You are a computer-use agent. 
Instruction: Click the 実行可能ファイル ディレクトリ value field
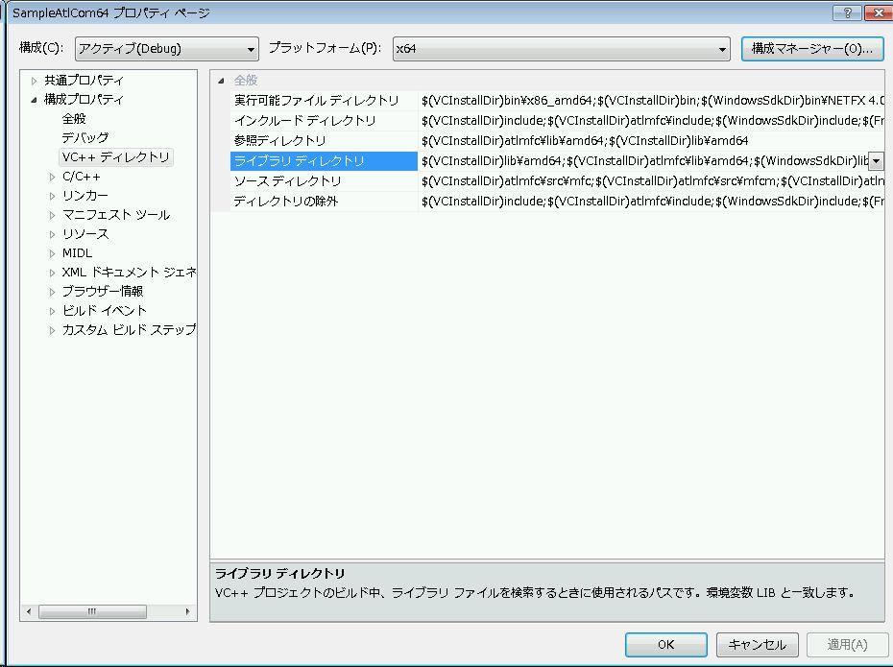651,101
